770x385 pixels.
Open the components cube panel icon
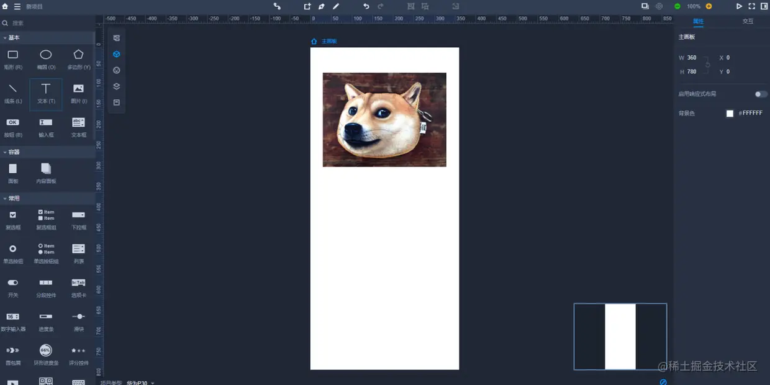(x=117, y=54)
